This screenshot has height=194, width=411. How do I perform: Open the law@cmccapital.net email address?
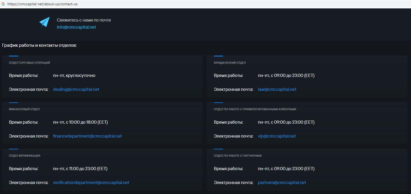coord(277,89)
